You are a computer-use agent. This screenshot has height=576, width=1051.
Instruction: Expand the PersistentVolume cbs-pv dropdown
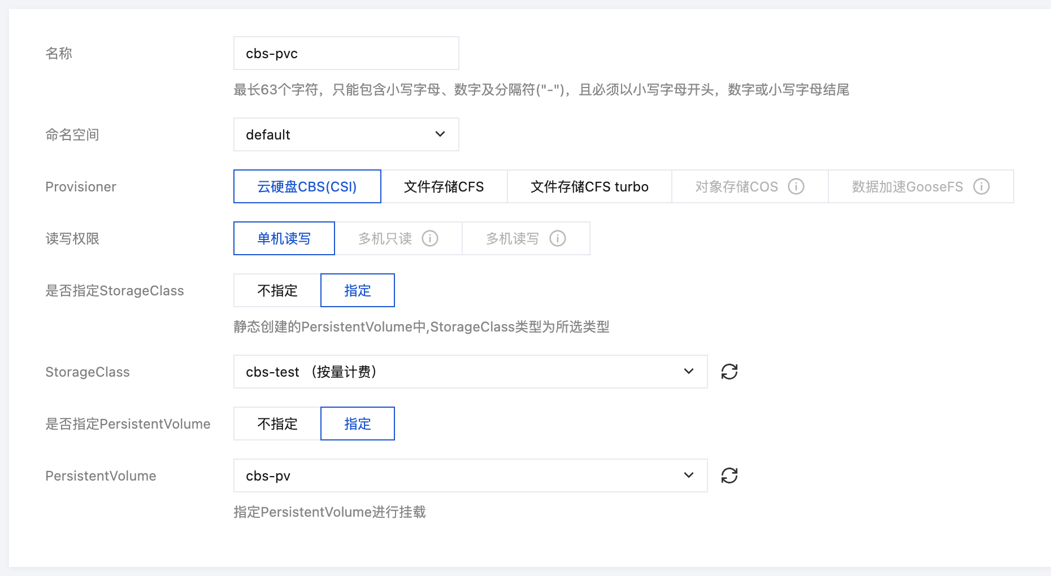coord(470,475)
